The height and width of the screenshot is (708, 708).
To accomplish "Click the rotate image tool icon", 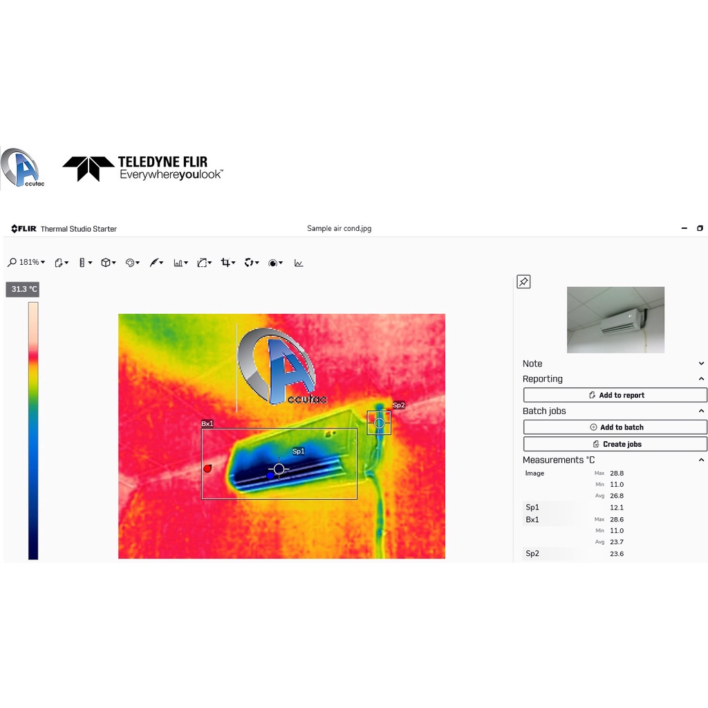I will (x=250, y=263).
